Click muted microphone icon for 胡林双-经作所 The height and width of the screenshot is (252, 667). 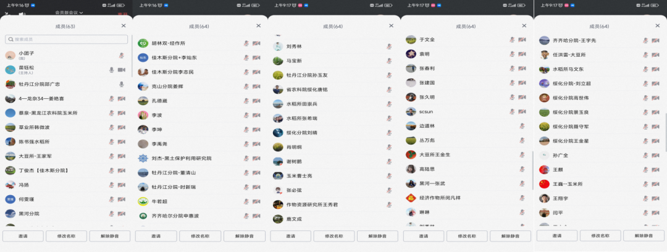tap(246, 43)
